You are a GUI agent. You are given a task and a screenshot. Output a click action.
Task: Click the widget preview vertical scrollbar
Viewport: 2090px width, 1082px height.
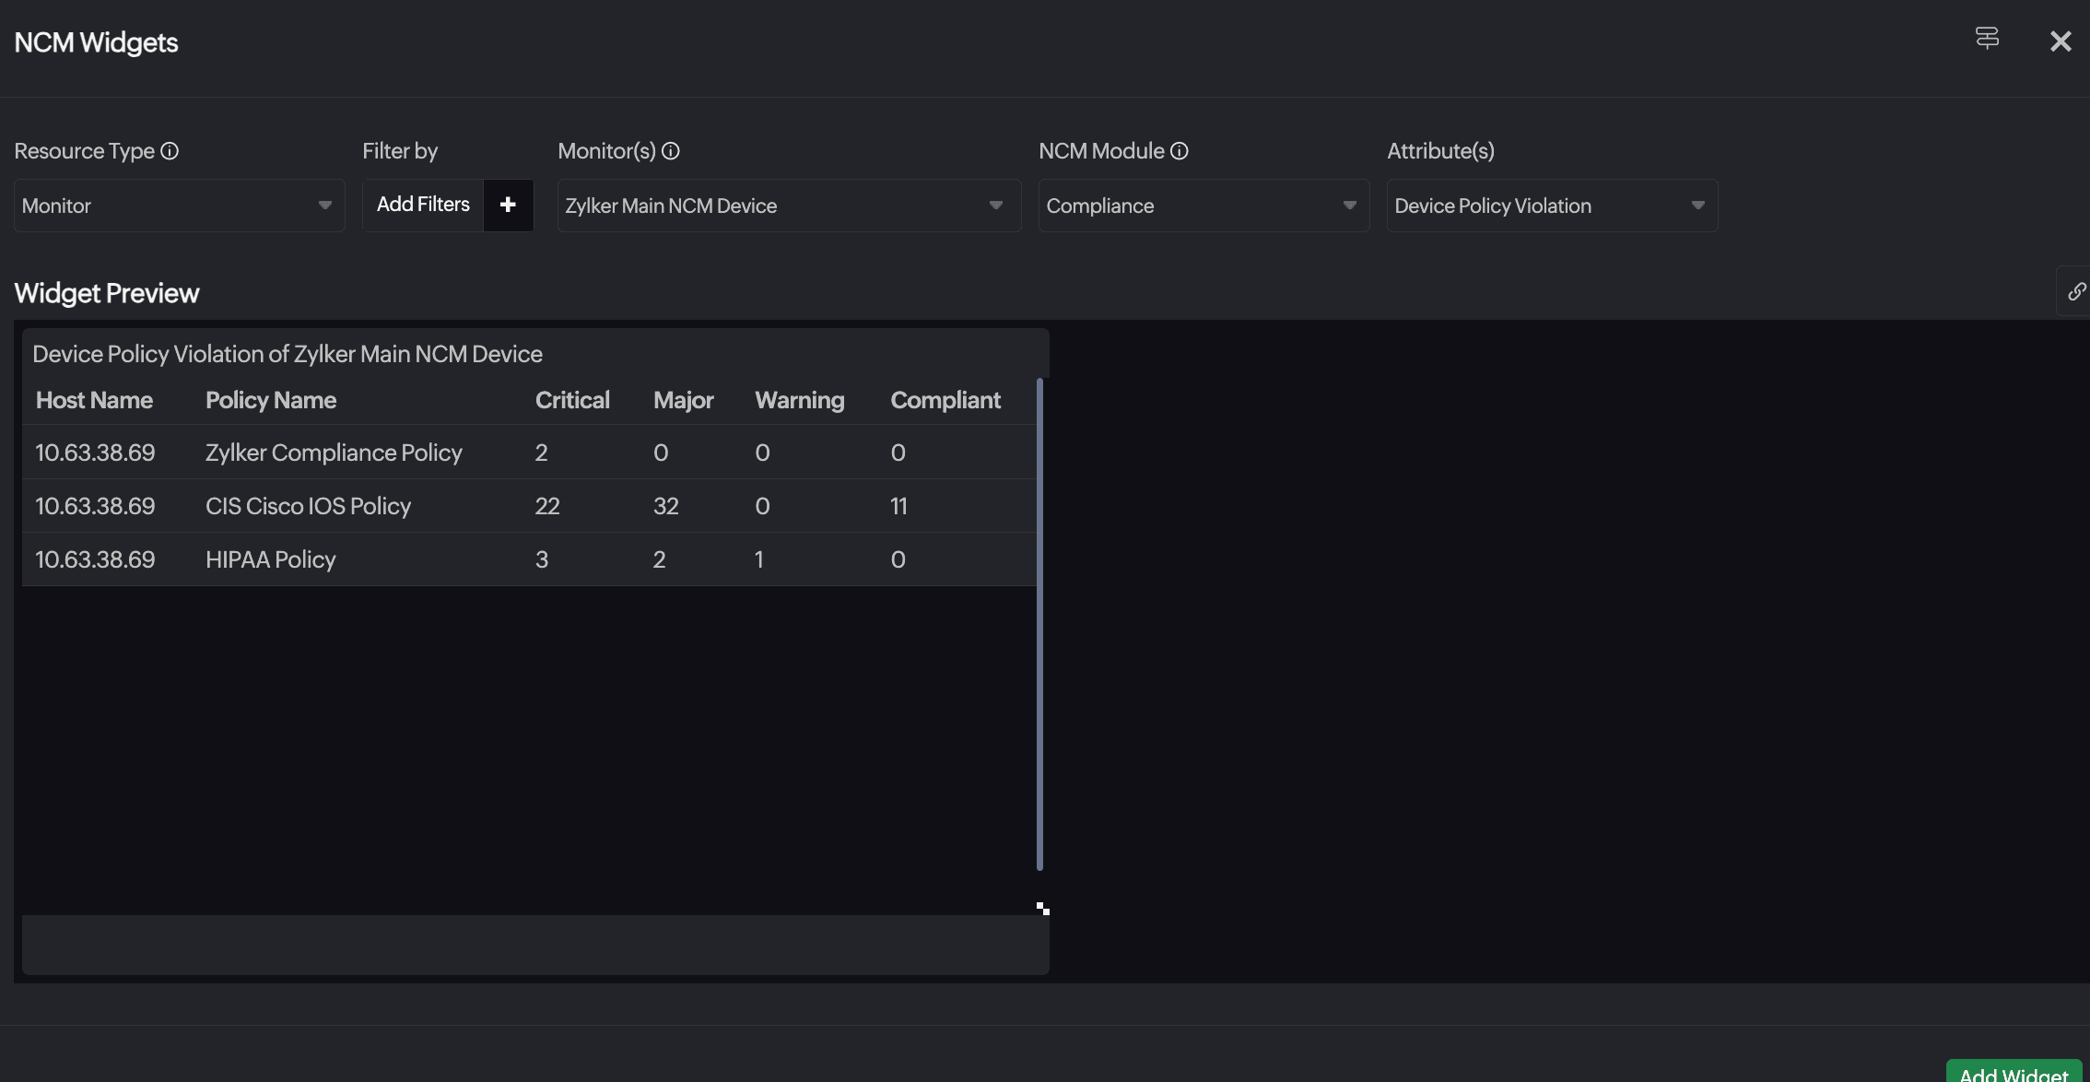click(x=1039, y=624)
